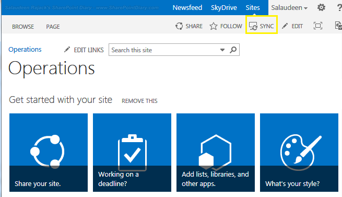Click the Operations page title
The image size is (342, 197).
click(x=52, y=68)
